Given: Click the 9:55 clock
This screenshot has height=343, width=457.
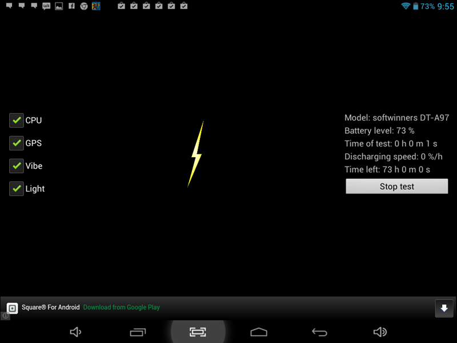Looking at the screenshot, I should pos(446,6).
